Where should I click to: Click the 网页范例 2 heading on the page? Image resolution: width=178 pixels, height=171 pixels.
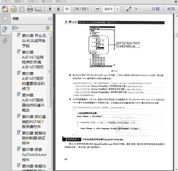pos(74,139)
